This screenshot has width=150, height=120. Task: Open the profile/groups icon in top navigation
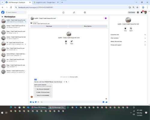coord(85,12)
